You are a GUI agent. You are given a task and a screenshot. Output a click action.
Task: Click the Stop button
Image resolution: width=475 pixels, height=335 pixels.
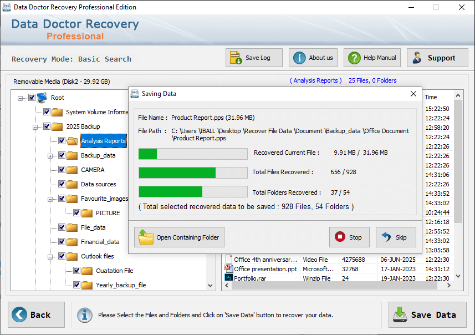tap(349, 237)
